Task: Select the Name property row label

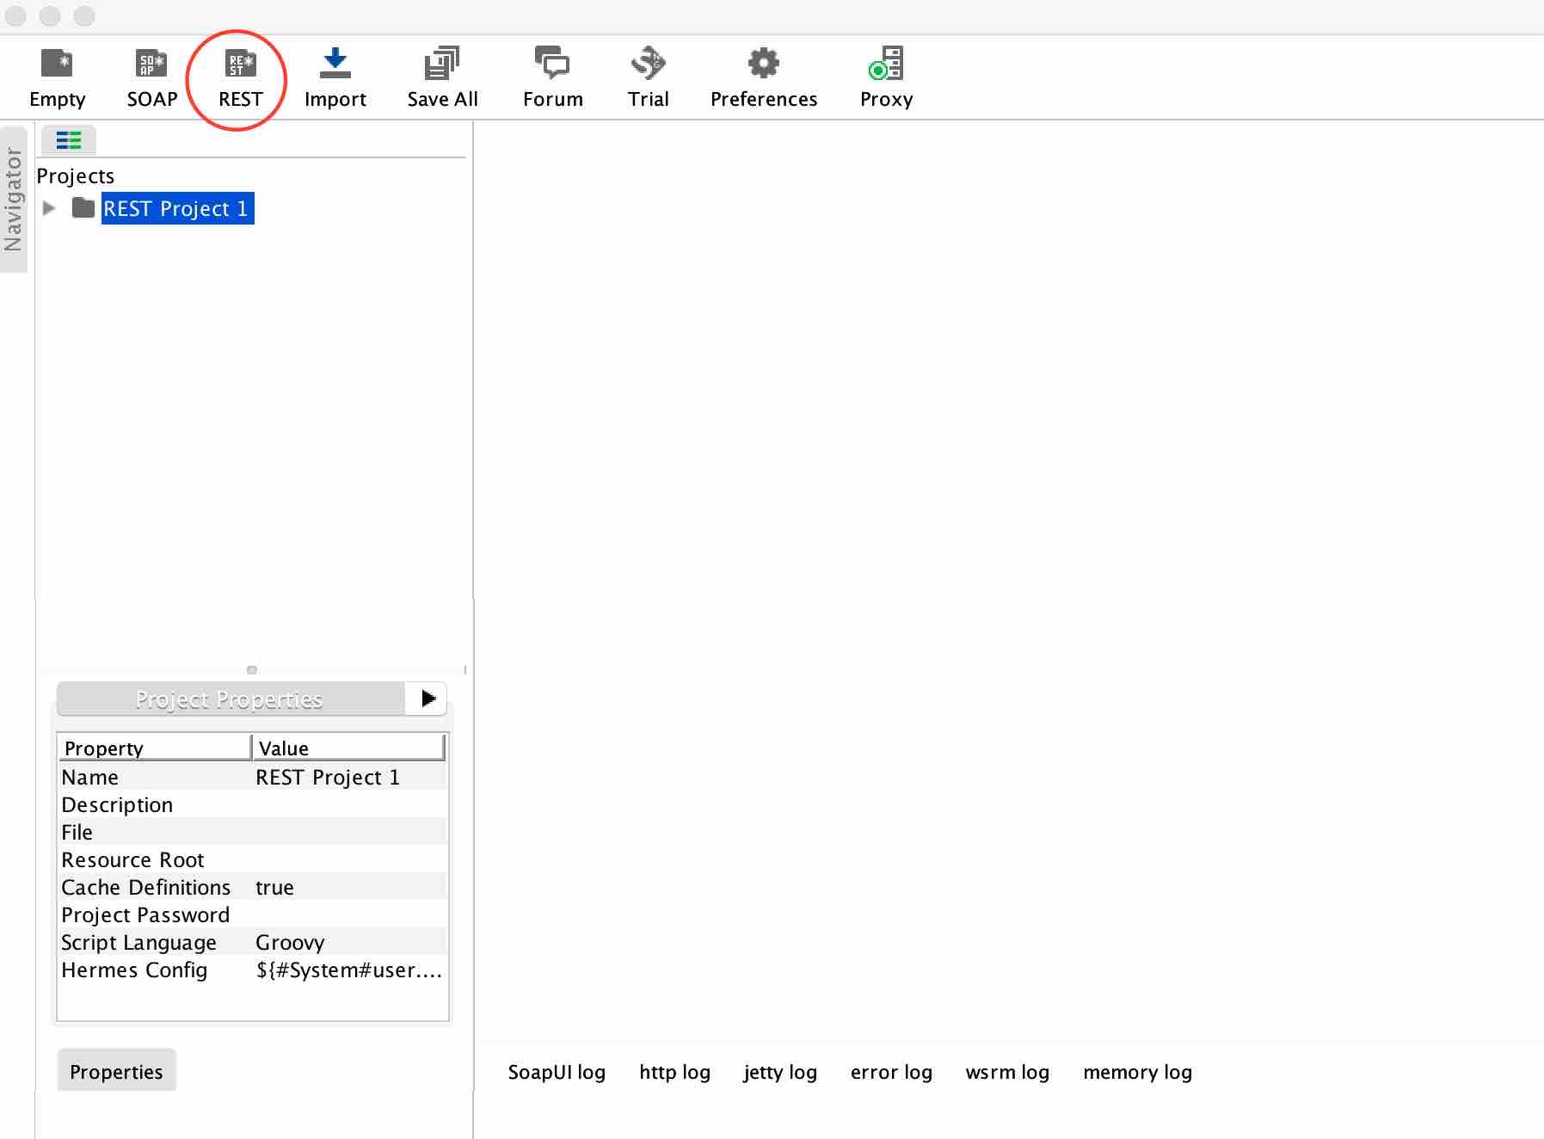Action: [x=89, y=777]
